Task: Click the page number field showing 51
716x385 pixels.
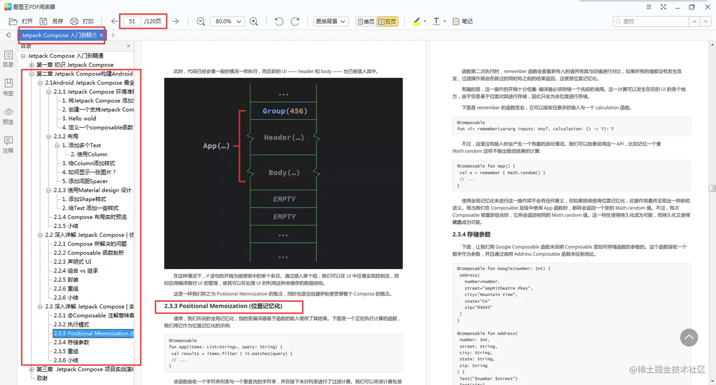Action: [x=132, y=21]
